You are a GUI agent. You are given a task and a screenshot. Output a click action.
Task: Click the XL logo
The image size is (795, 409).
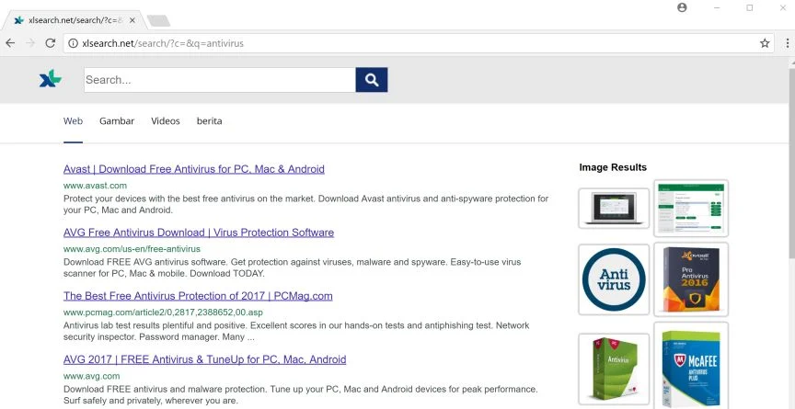click(x=51, y=79)
